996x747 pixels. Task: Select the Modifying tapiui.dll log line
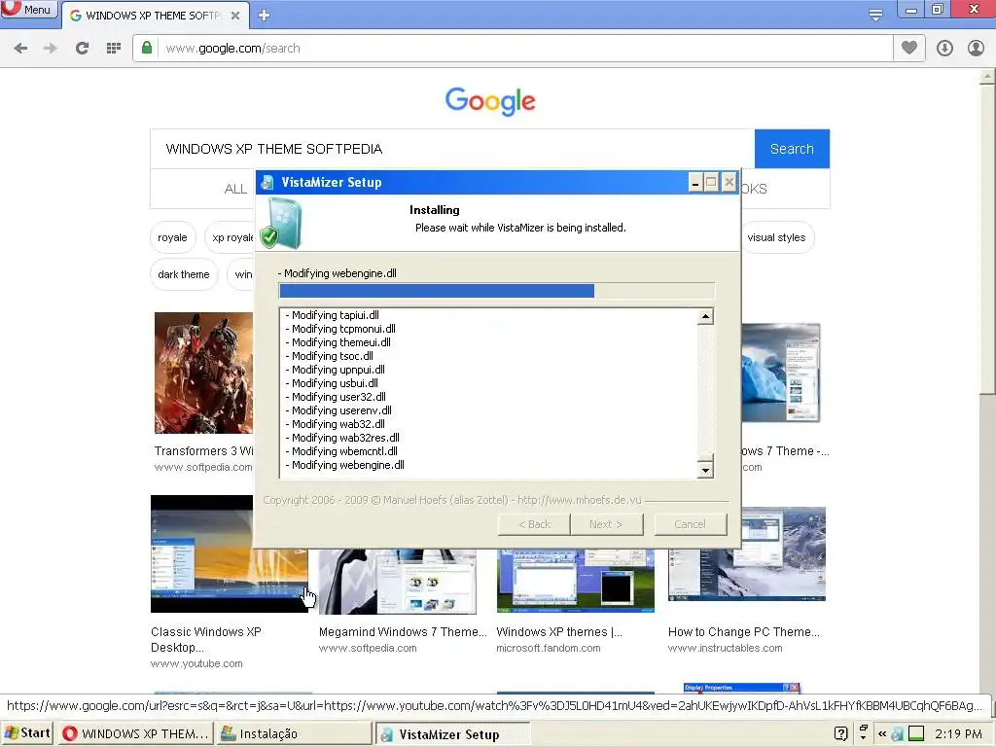333,315
